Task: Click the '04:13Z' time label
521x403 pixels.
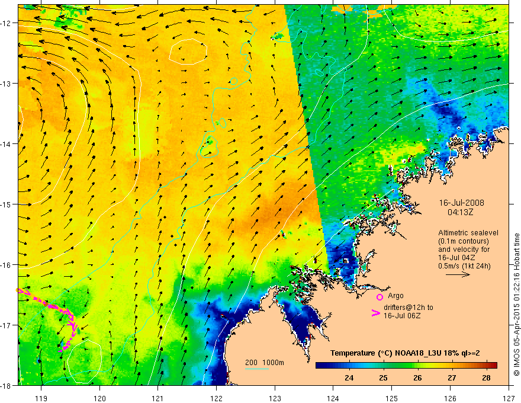Action: 460,212
